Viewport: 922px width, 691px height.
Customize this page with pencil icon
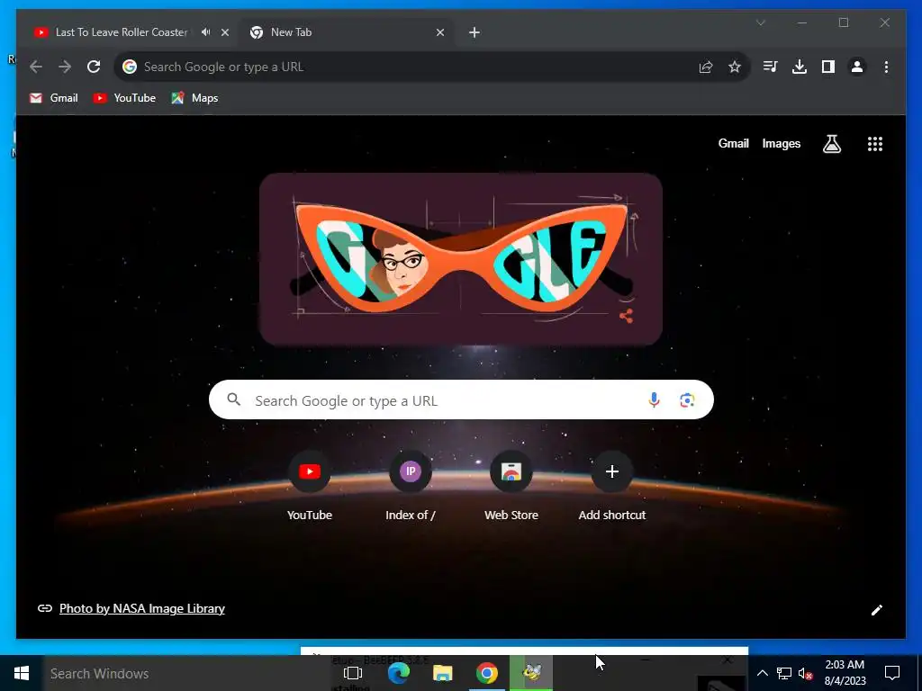click(877, 610)
